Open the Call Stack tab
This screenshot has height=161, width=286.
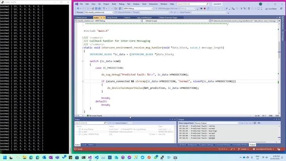coord(182,145)
